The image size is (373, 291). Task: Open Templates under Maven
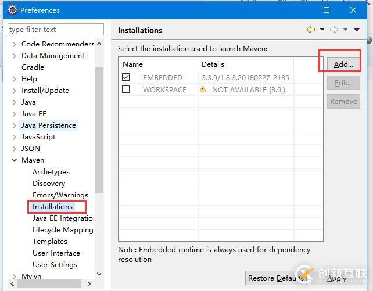tap(50, 242)
